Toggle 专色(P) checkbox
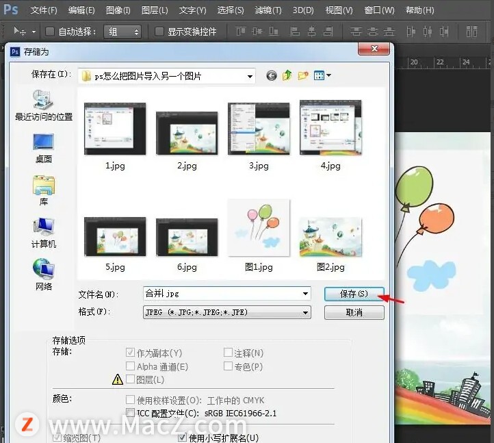This screenshot has height=443, width=494. [228, 366]
